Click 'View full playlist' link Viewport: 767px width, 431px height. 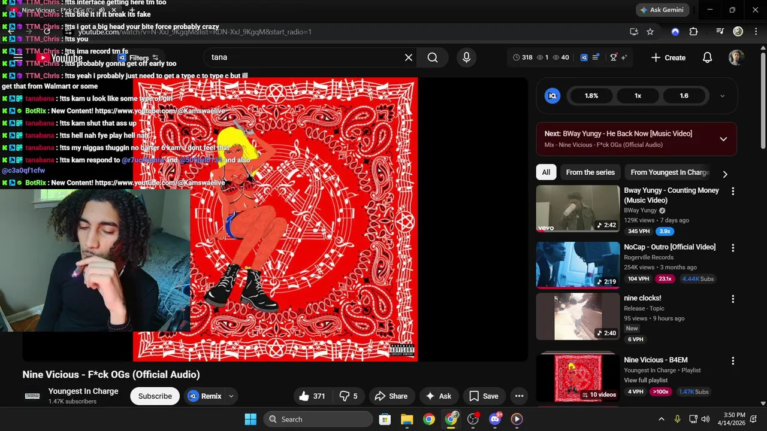645,380
